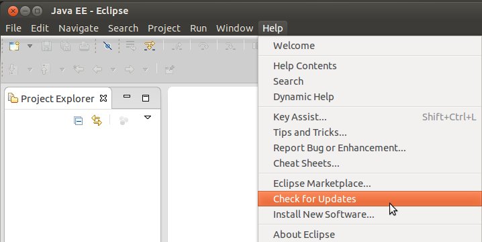Viewport: 482px width, 242px height.
Task: Open the Search menu in menu bar
Action: click(123, 28)
